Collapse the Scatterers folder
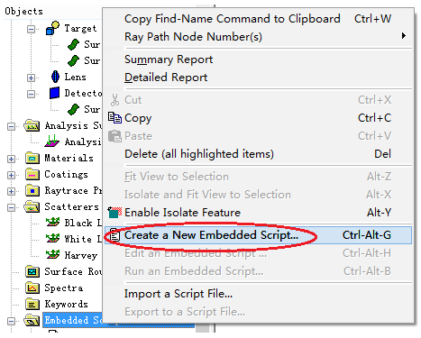 click(11, 207)
